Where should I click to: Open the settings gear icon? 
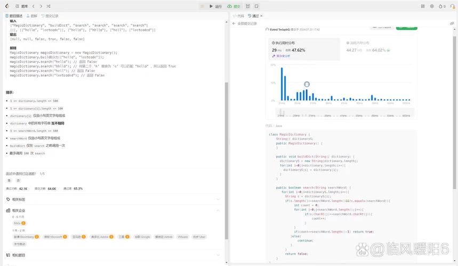point(431,6)
